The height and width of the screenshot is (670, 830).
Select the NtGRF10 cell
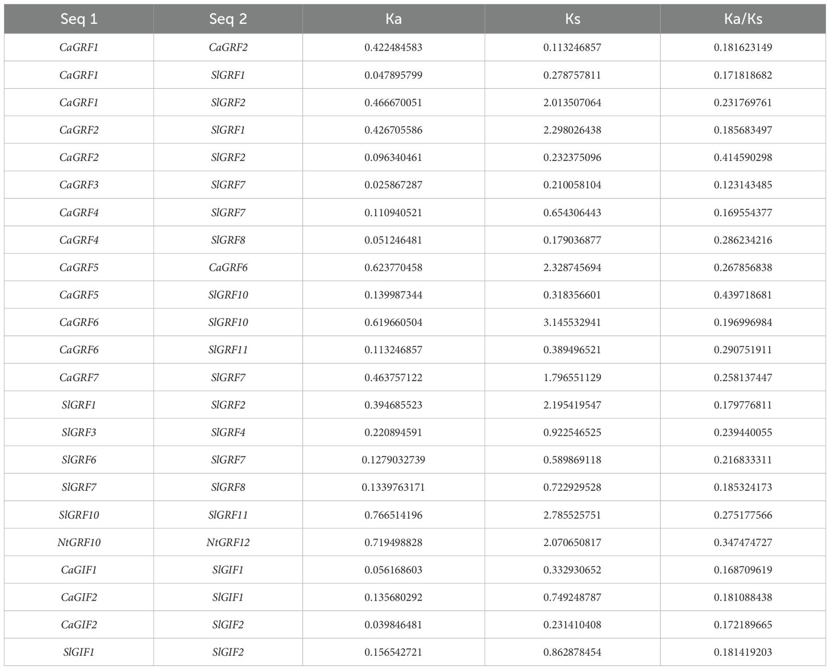(79, 542)
